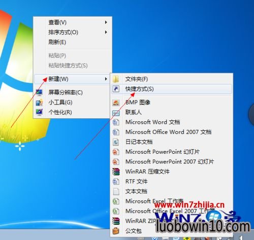Click the BMP image icon

coord(116,102)
